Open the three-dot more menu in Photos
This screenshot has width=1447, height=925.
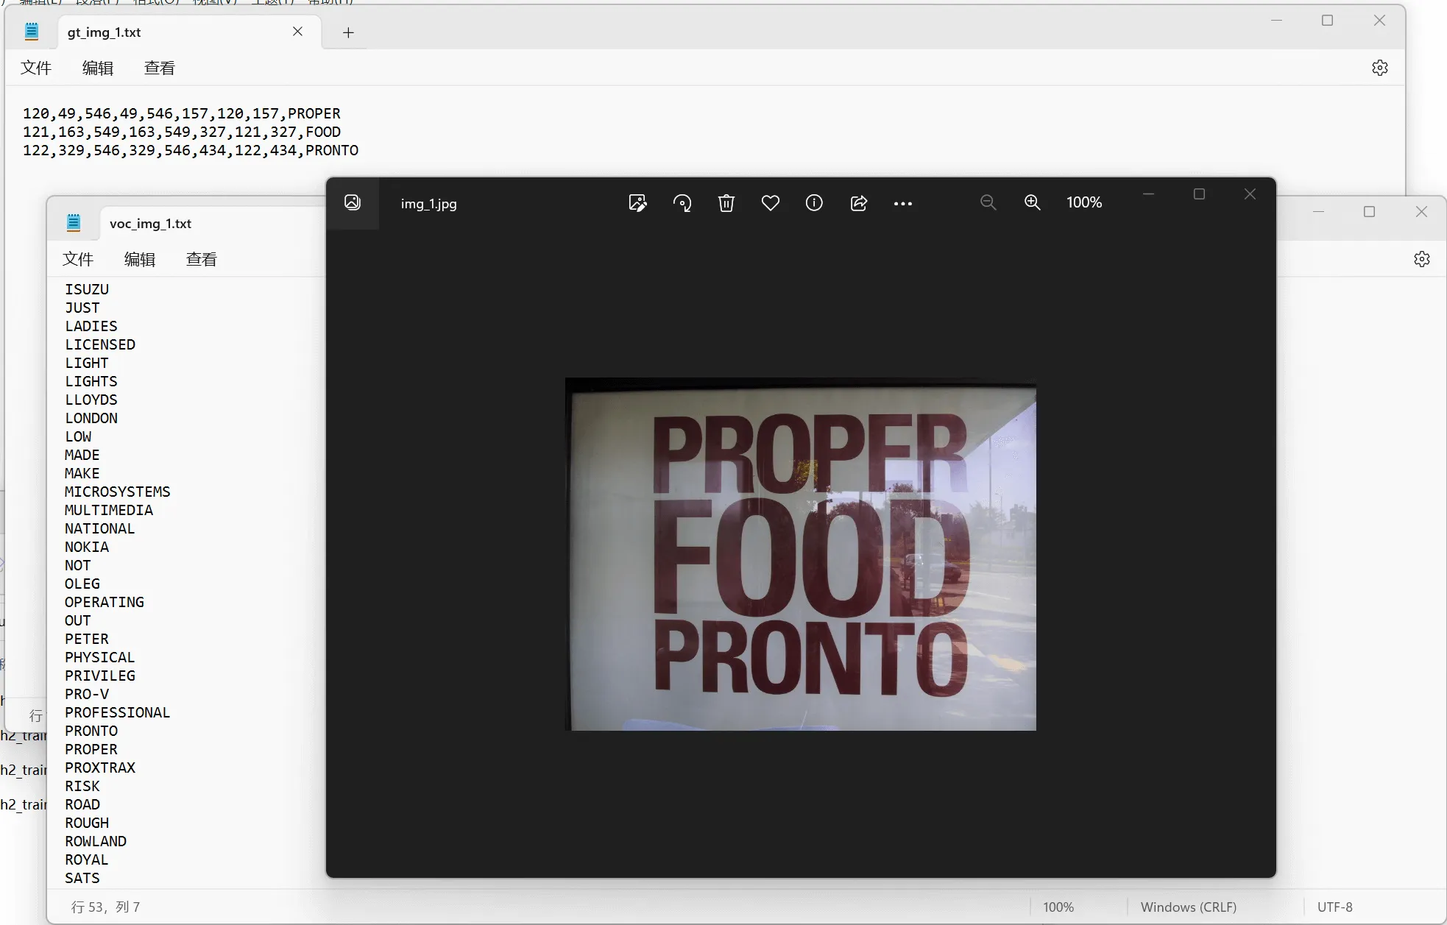[x=903, y=204]
